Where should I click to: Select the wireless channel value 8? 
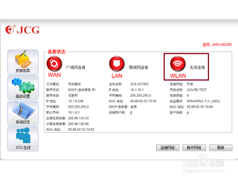pos(188,95)
